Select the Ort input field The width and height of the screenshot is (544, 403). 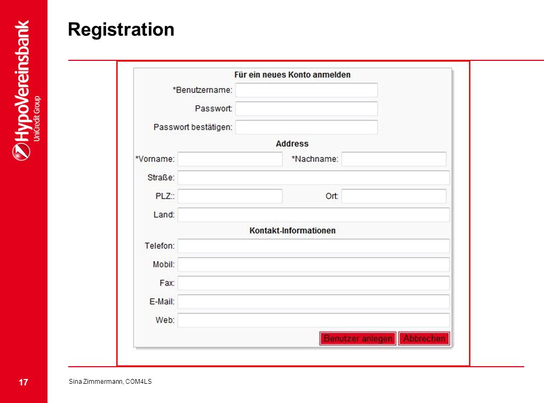[394, 196]
